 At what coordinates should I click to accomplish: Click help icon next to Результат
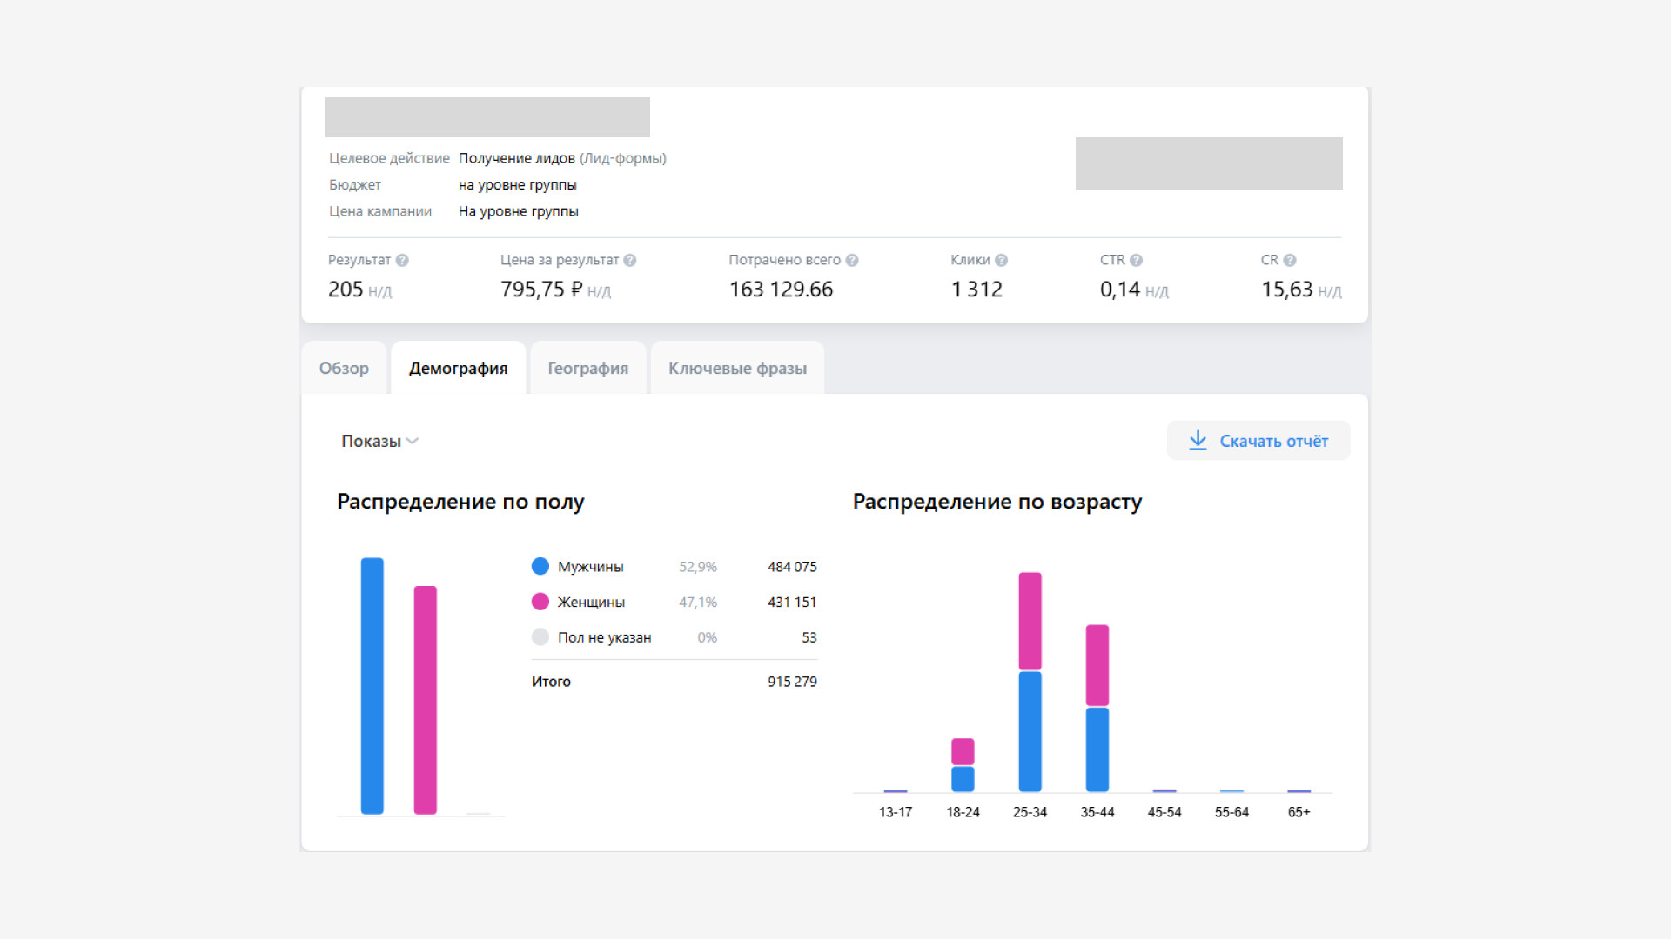[x=402, y=260]
